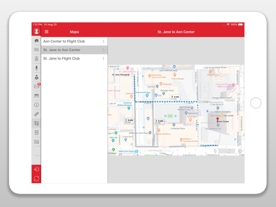Open the credit card style icon
The image size is (276, 207).
[36, 95]
